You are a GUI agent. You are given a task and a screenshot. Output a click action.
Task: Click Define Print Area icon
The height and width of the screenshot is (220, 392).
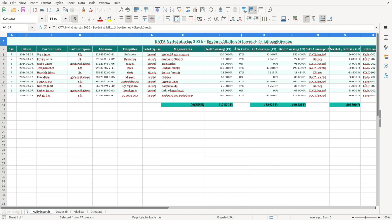point(244,10)
